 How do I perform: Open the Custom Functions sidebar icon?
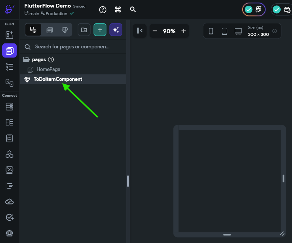tap(9, 186)
